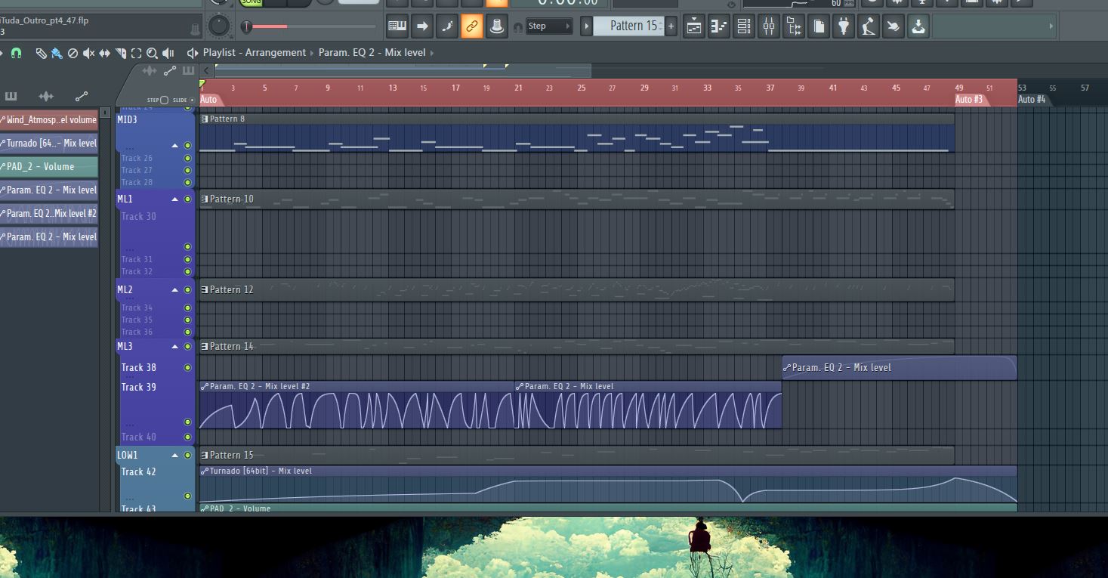1108x578 pixels.
Task: Collapse the MID3 track group
Action: [175, 145]
